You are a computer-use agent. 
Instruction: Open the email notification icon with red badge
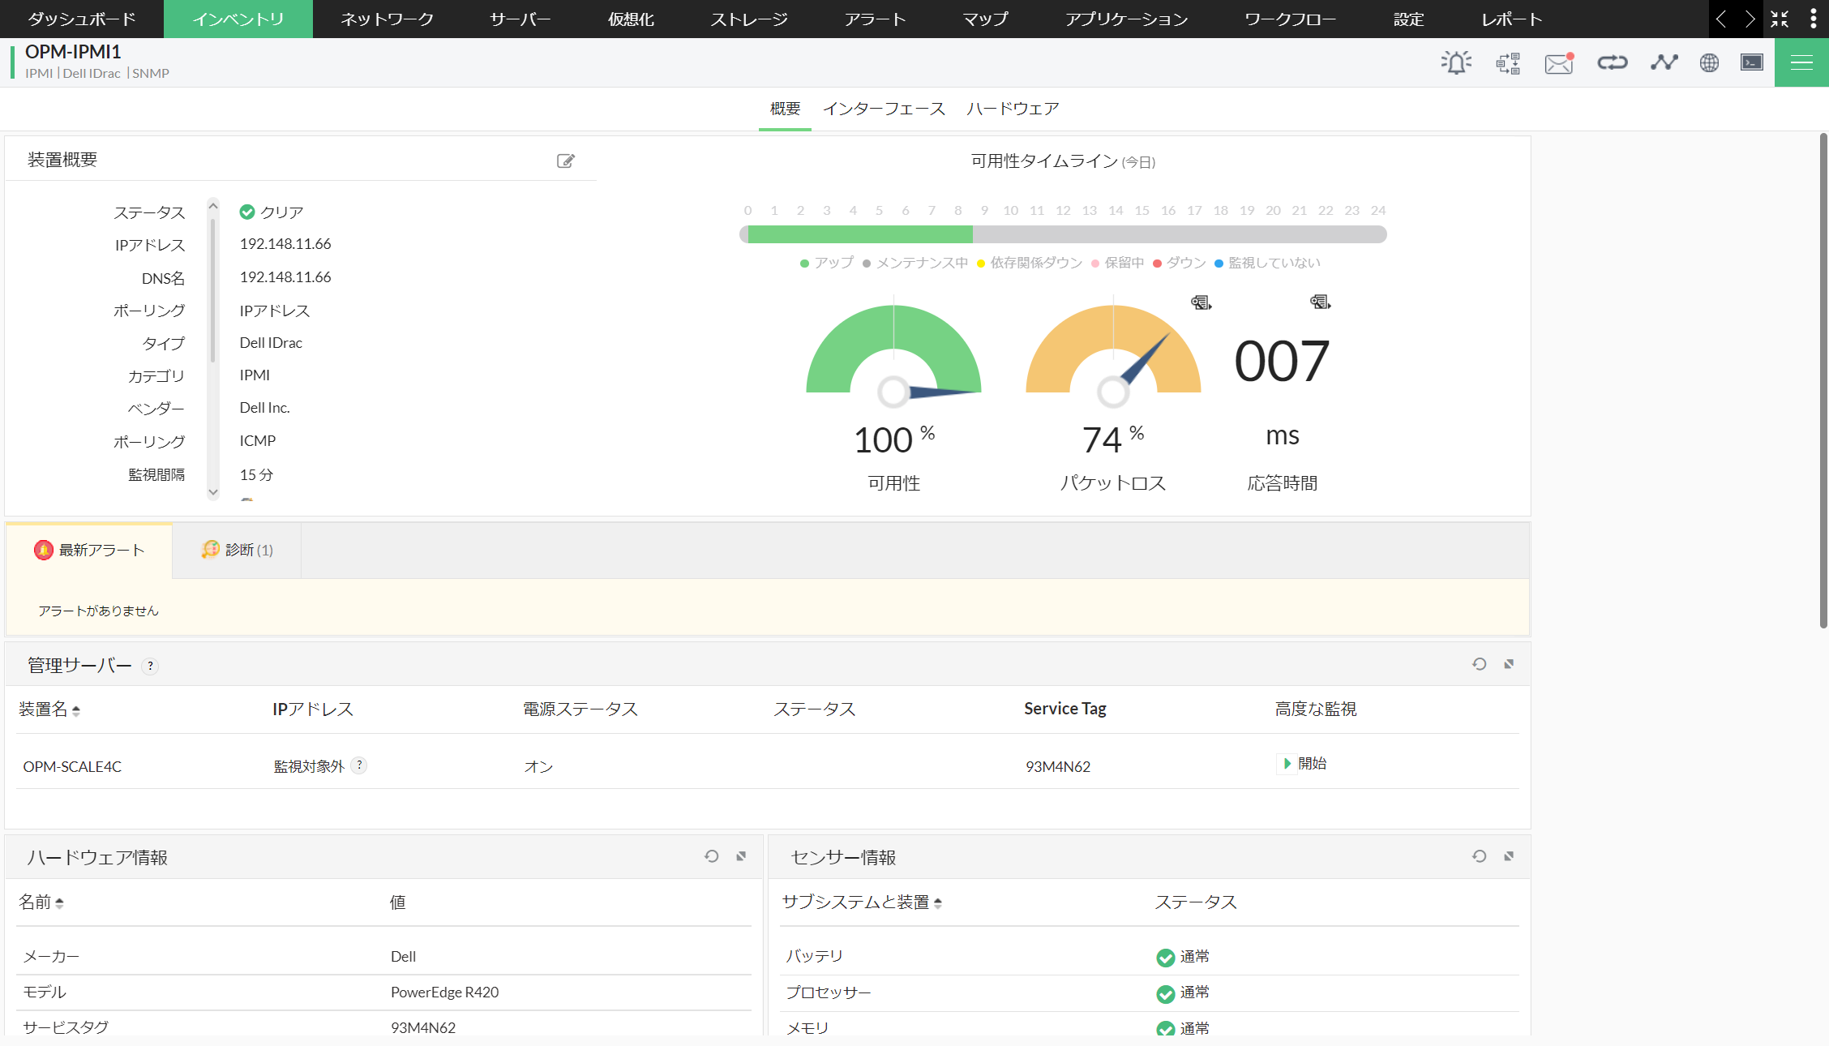(x=1558, y=62)
